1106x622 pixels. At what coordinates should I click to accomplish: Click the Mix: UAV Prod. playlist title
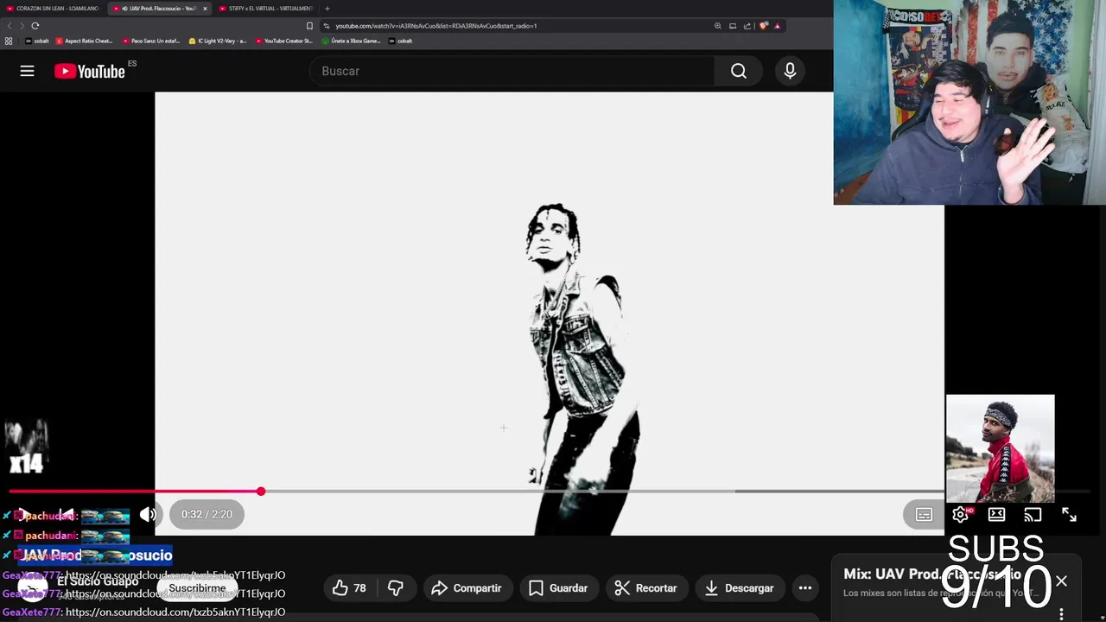click(933, 574)
